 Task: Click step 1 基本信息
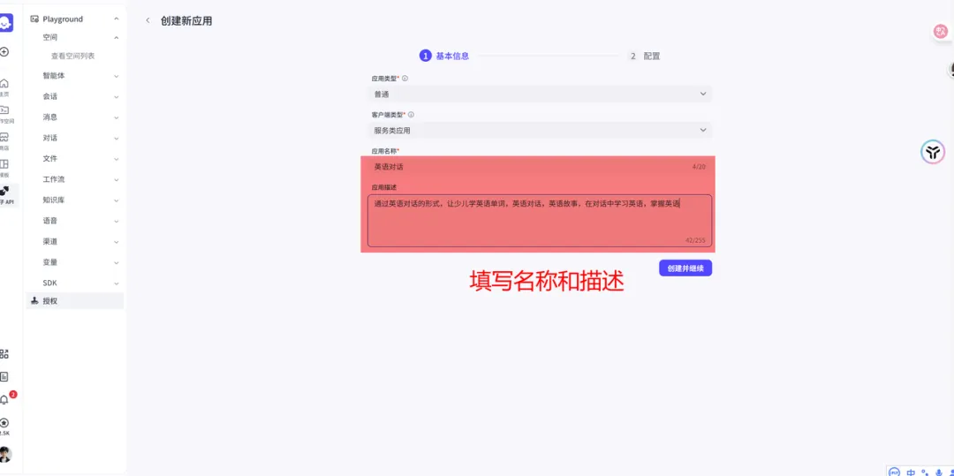click(444, 56)
